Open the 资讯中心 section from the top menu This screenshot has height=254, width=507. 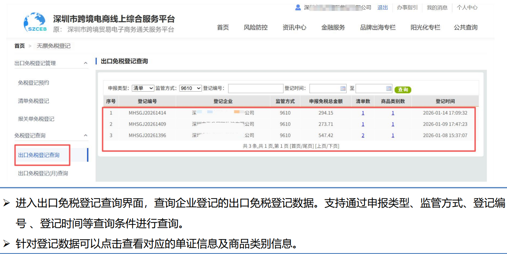tap(295, 27)
